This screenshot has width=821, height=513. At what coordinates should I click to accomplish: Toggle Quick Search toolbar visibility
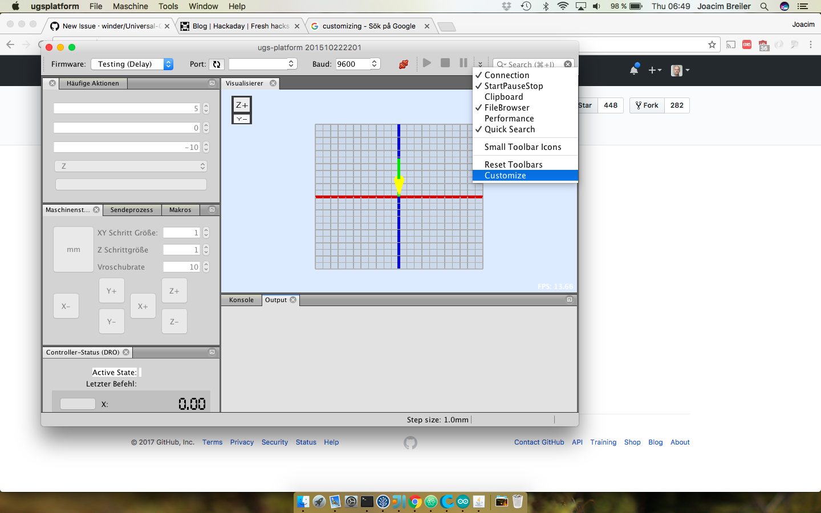click(525, 129)
